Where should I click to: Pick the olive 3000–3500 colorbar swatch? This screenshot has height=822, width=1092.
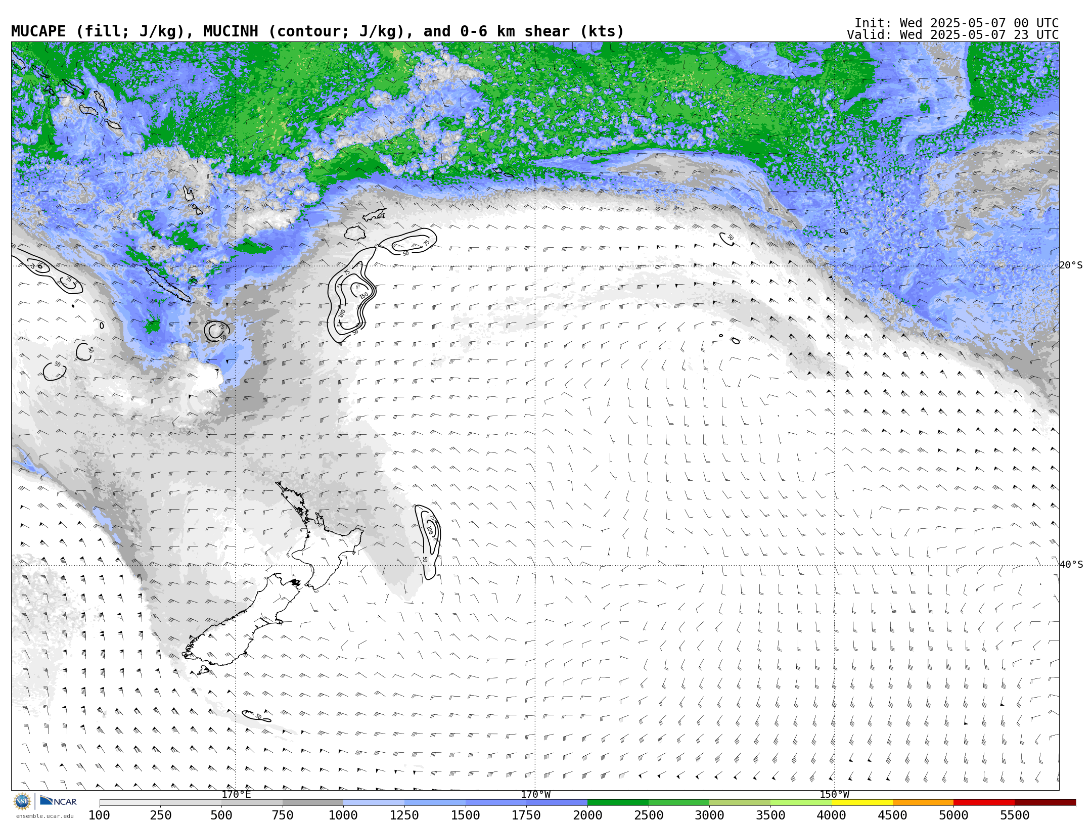740,803
